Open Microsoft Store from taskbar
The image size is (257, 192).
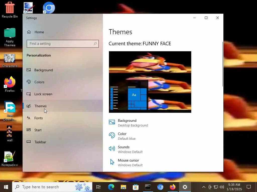point(136,187)
